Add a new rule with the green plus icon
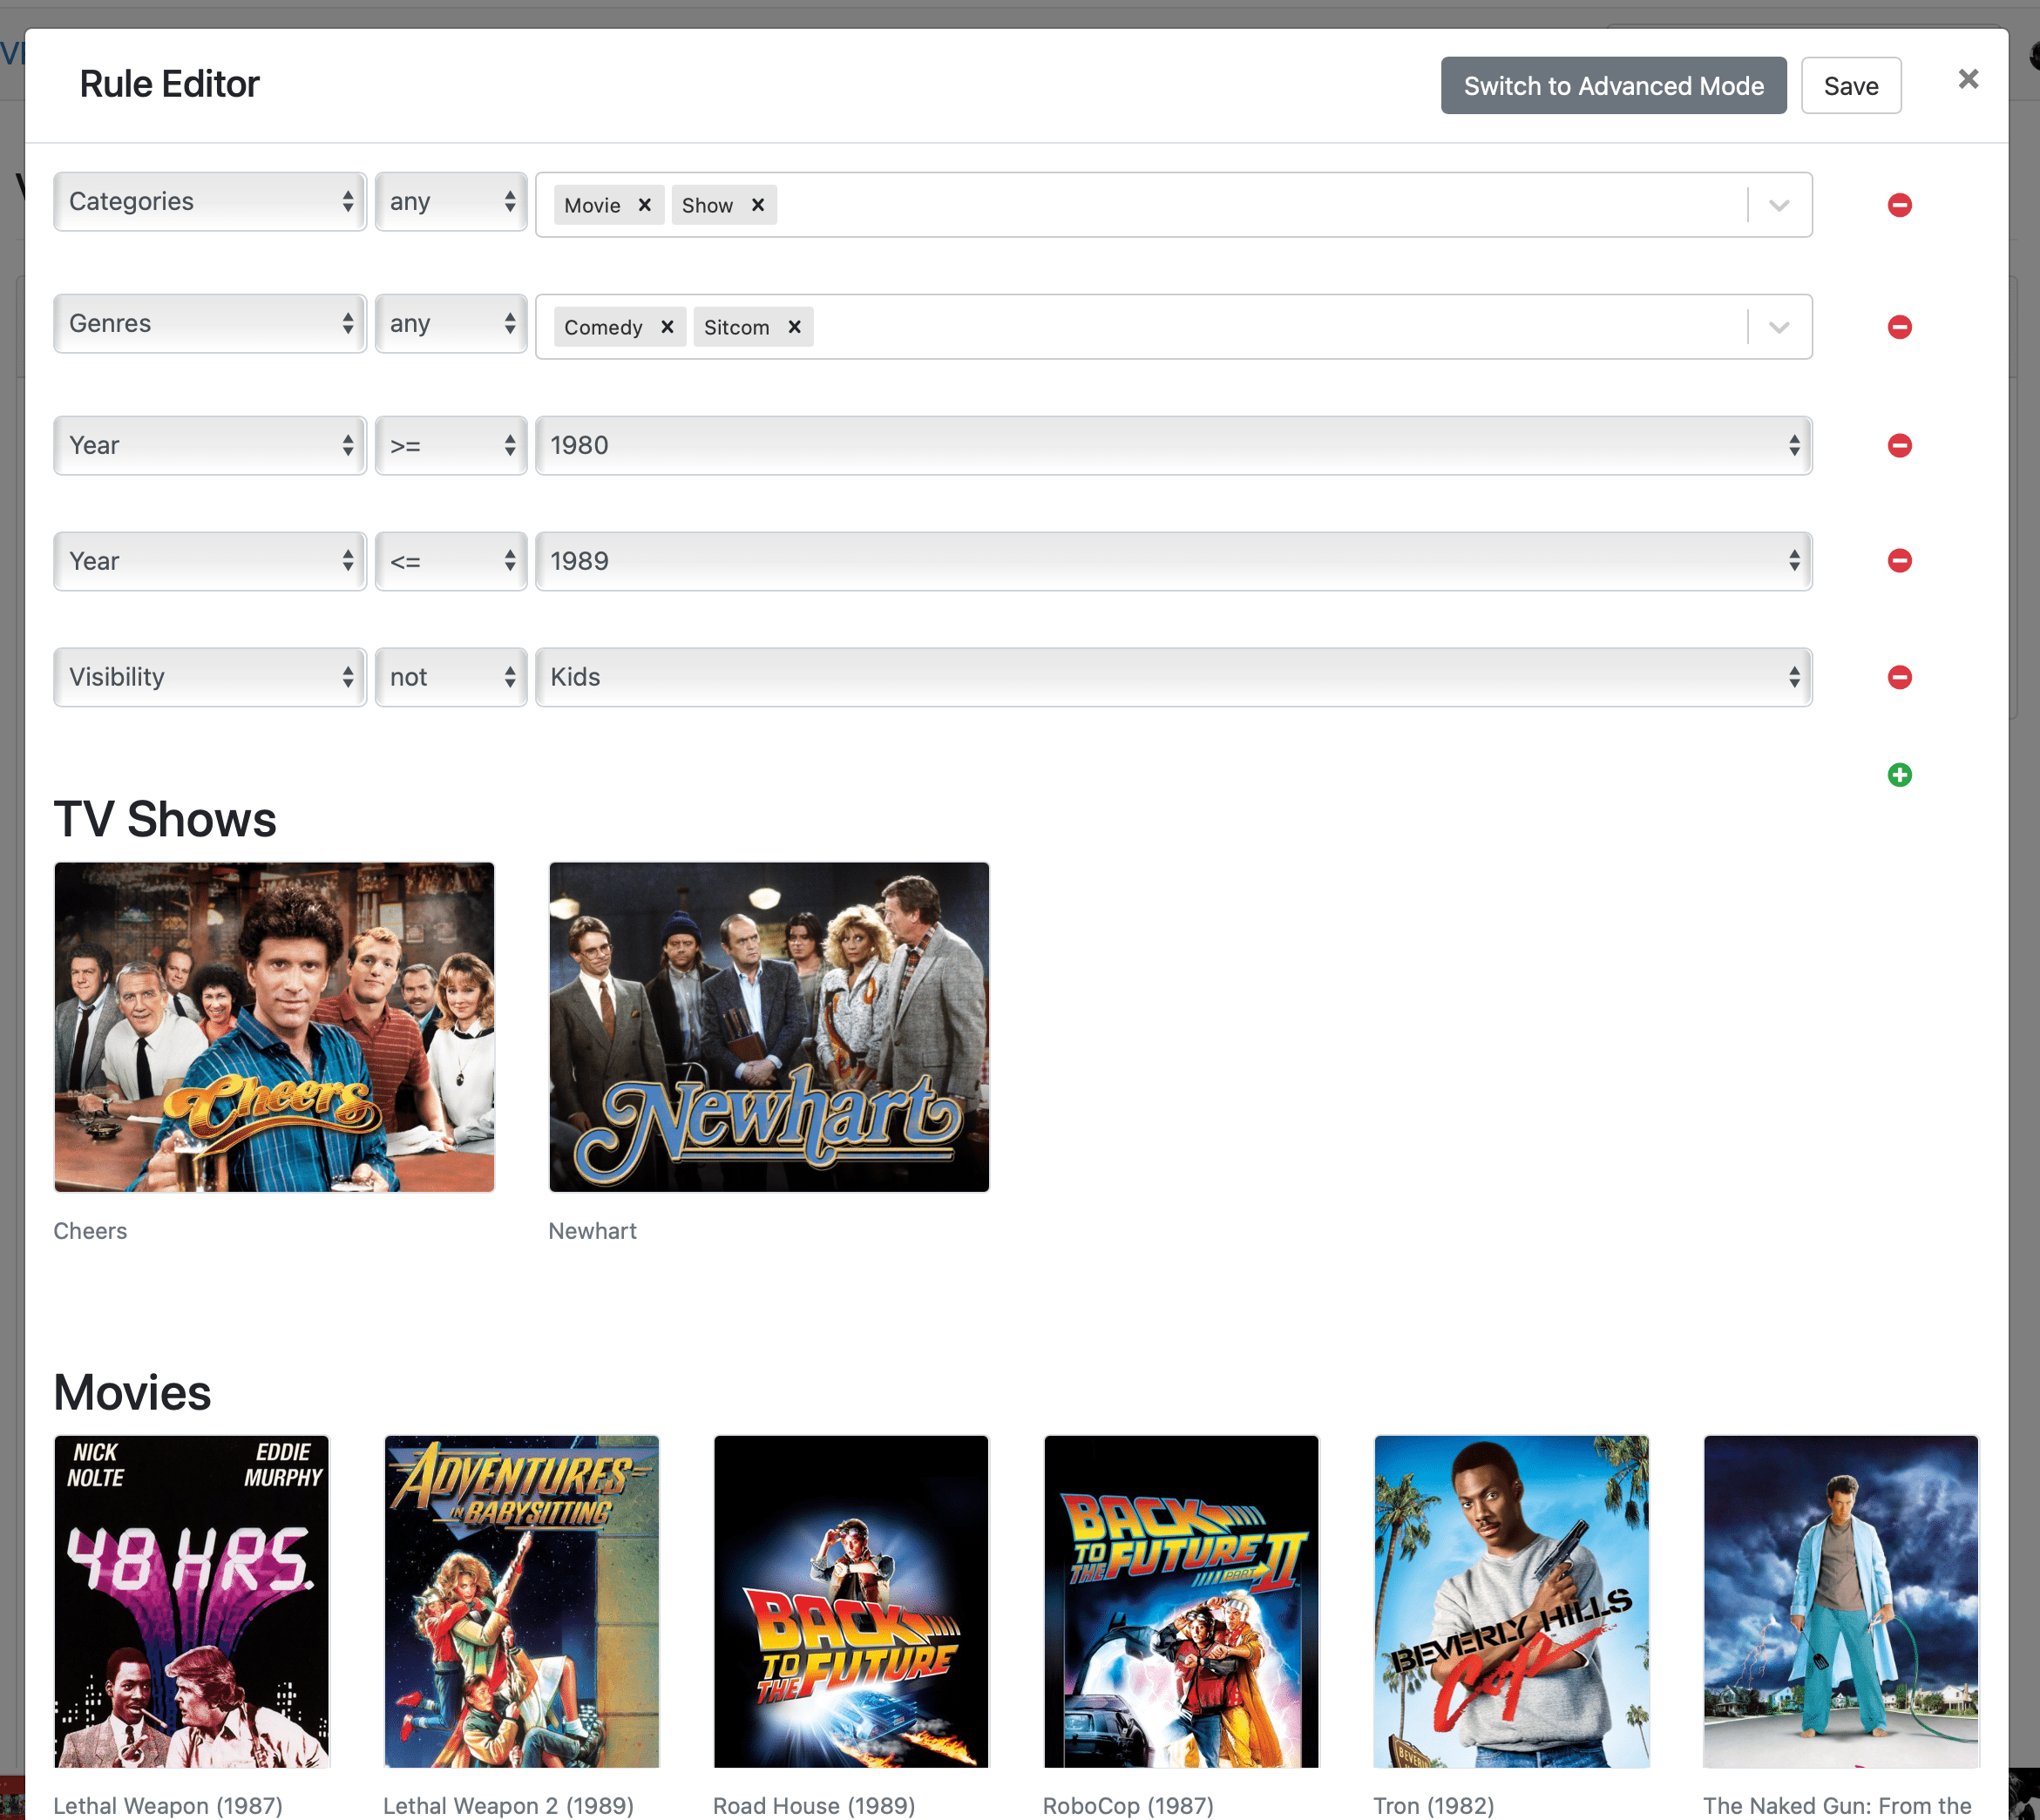This screenshot has width=2040, height=1820. (x=1899, y=775)
